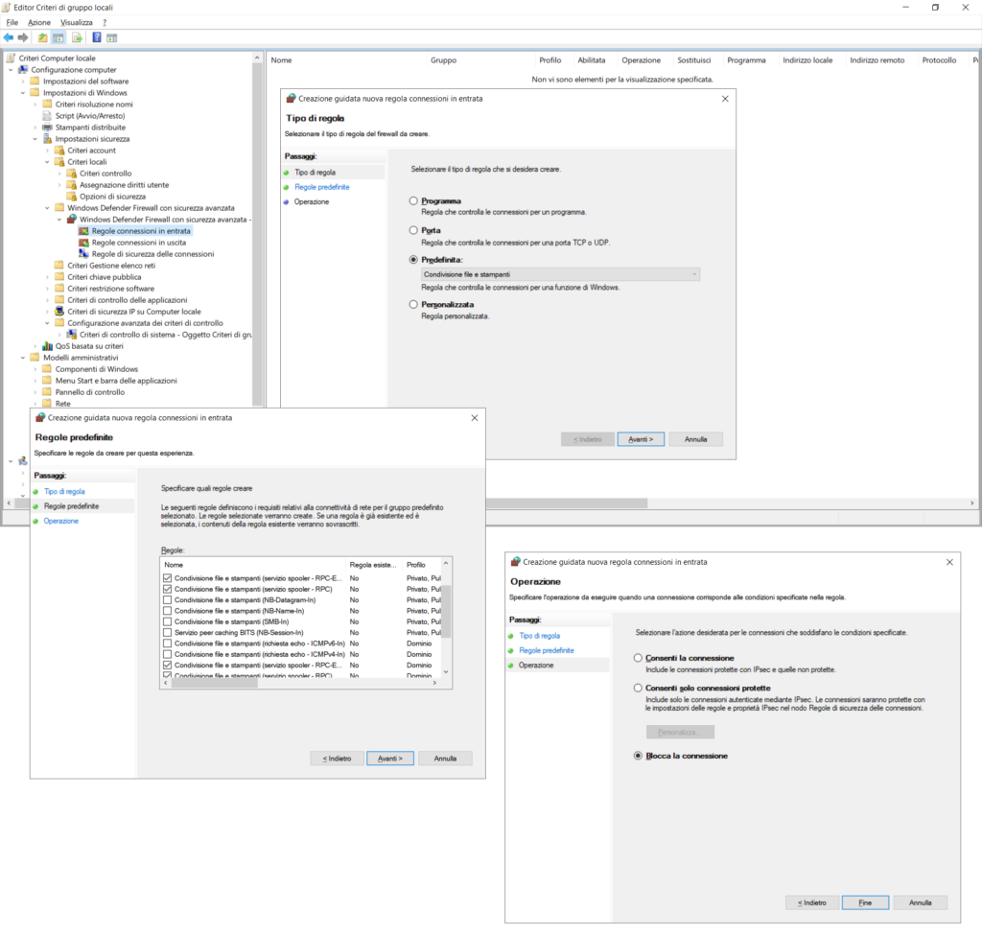Expand Assegnazione diritti utente node
The image size is (982, 936).
(59, 185)
